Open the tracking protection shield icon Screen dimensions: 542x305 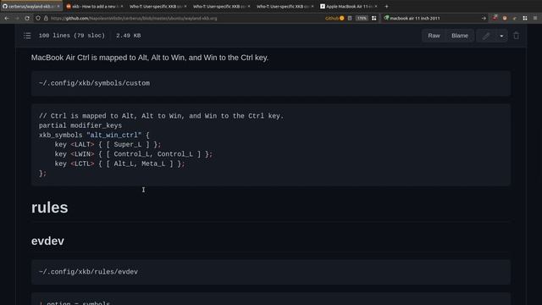tap(38, 18)
